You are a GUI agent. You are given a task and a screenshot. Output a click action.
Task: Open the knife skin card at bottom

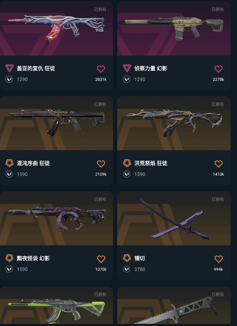tap(174, 306)
